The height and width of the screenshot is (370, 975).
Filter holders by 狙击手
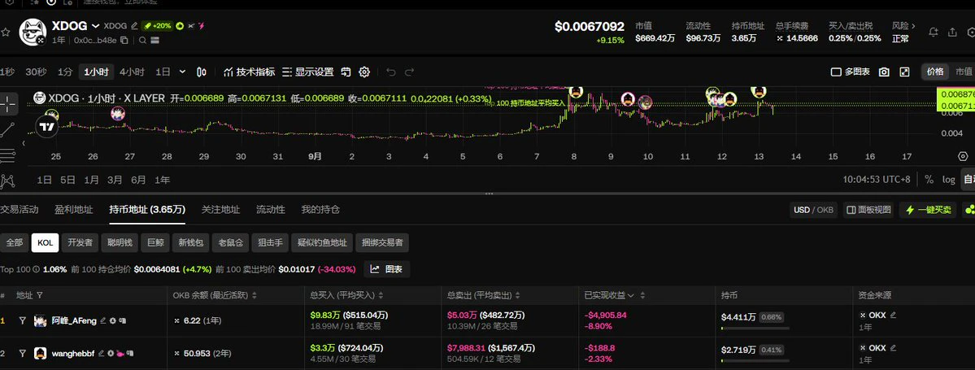point(271,243)
